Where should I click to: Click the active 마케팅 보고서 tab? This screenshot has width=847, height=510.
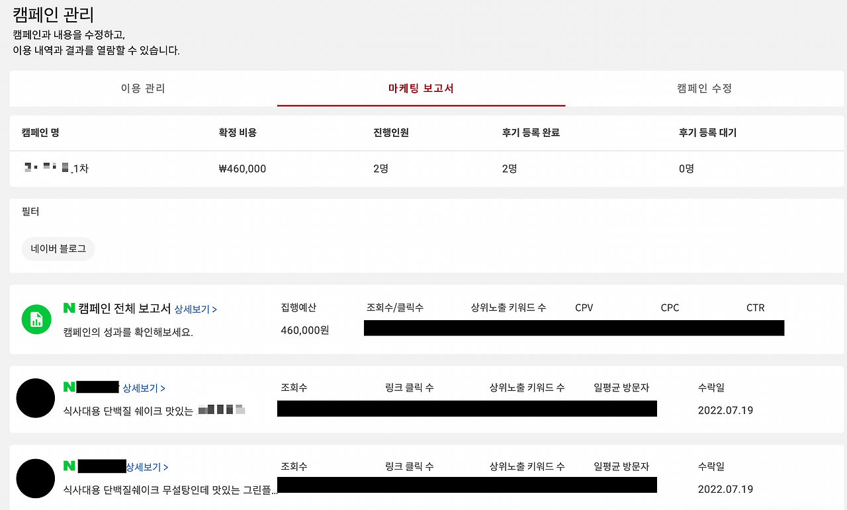(421, 88)
